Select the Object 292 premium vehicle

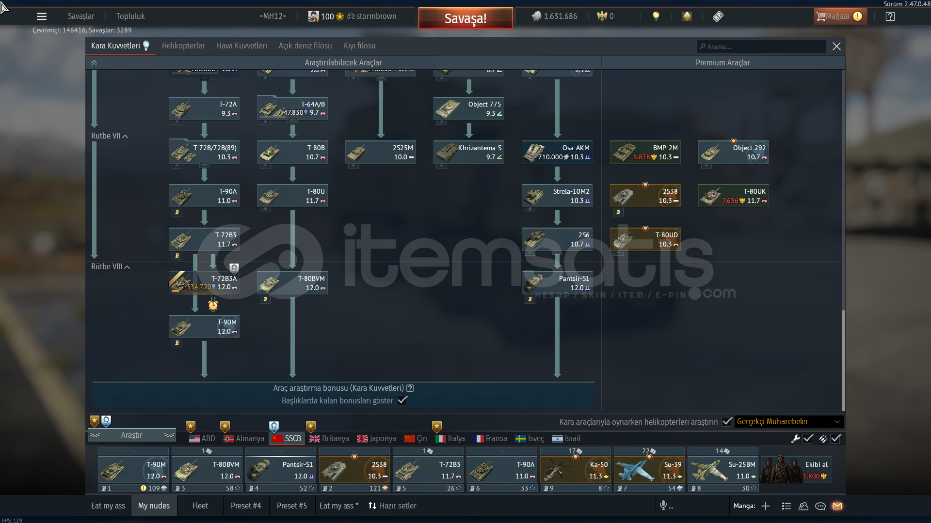tap(734, 152)
